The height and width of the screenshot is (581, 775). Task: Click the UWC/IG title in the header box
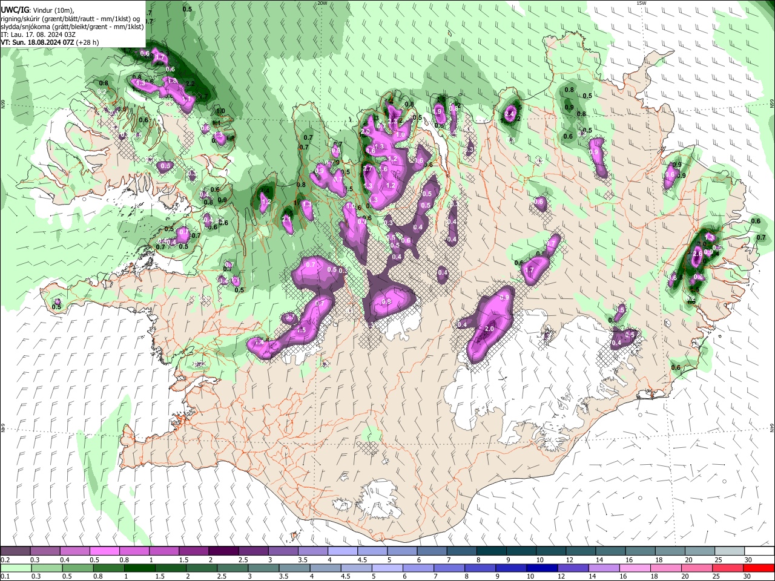point(15,10)
